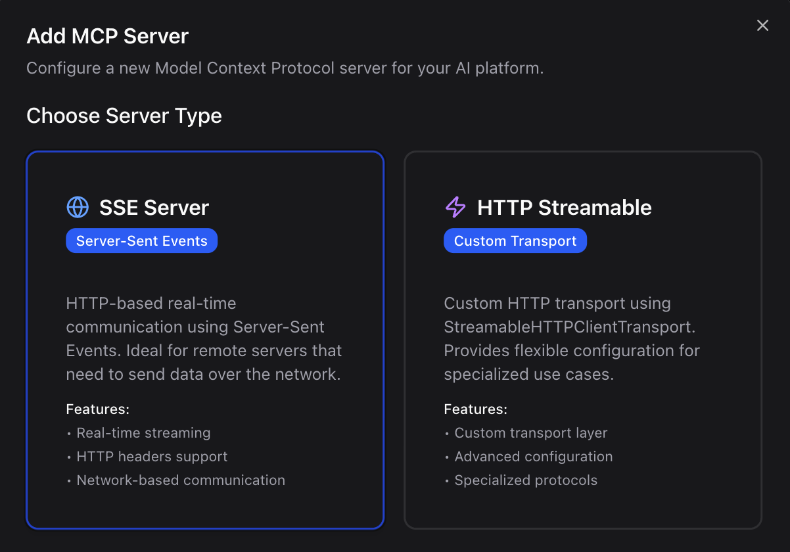Click the Specialized protocols feature item
This screenshot has height=552, width=790.
pos(526,480)
